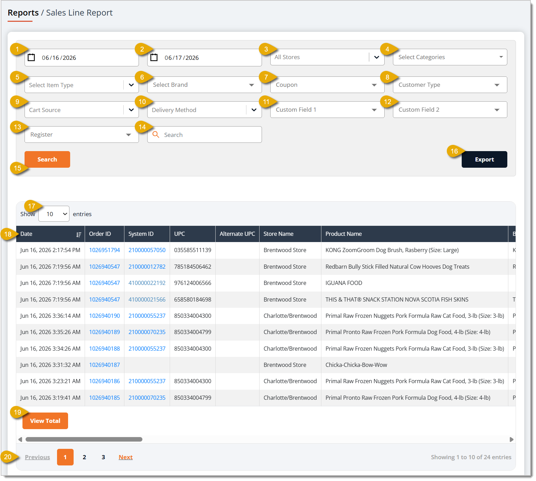
Task: Open the Select Item Type dropdown
Action: click(82, 85)
